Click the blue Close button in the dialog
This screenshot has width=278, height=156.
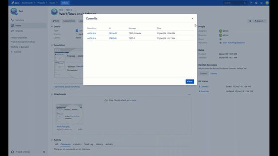(190, 81)
